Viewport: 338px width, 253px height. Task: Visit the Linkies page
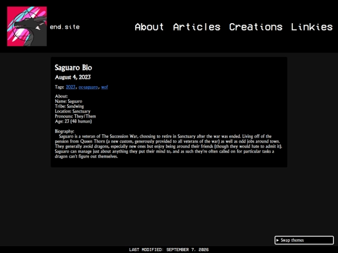coord(312,27)
